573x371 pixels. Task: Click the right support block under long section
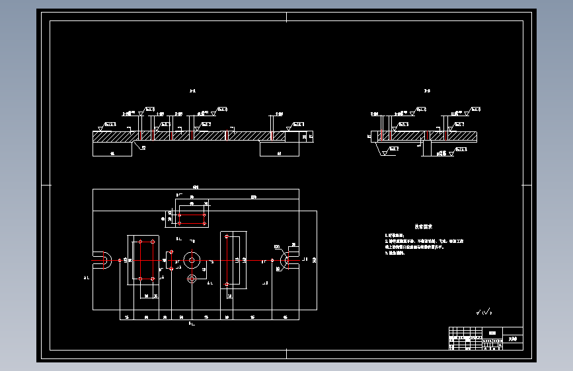click(280, 149)
